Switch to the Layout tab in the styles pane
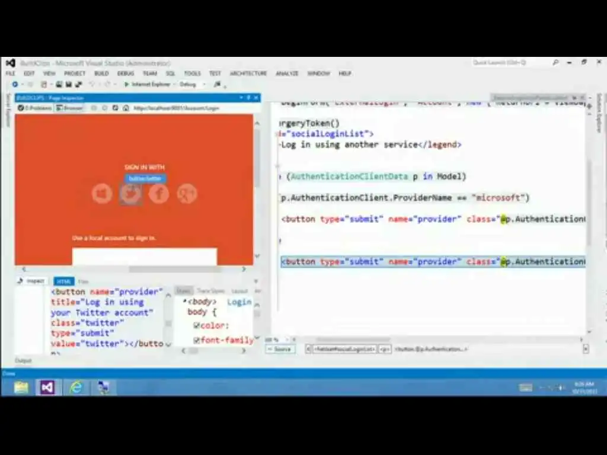 (239, 291)
